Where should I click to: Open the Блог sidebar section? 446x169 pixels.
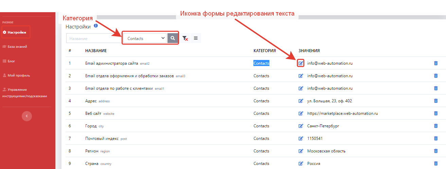tap(11, 61)
